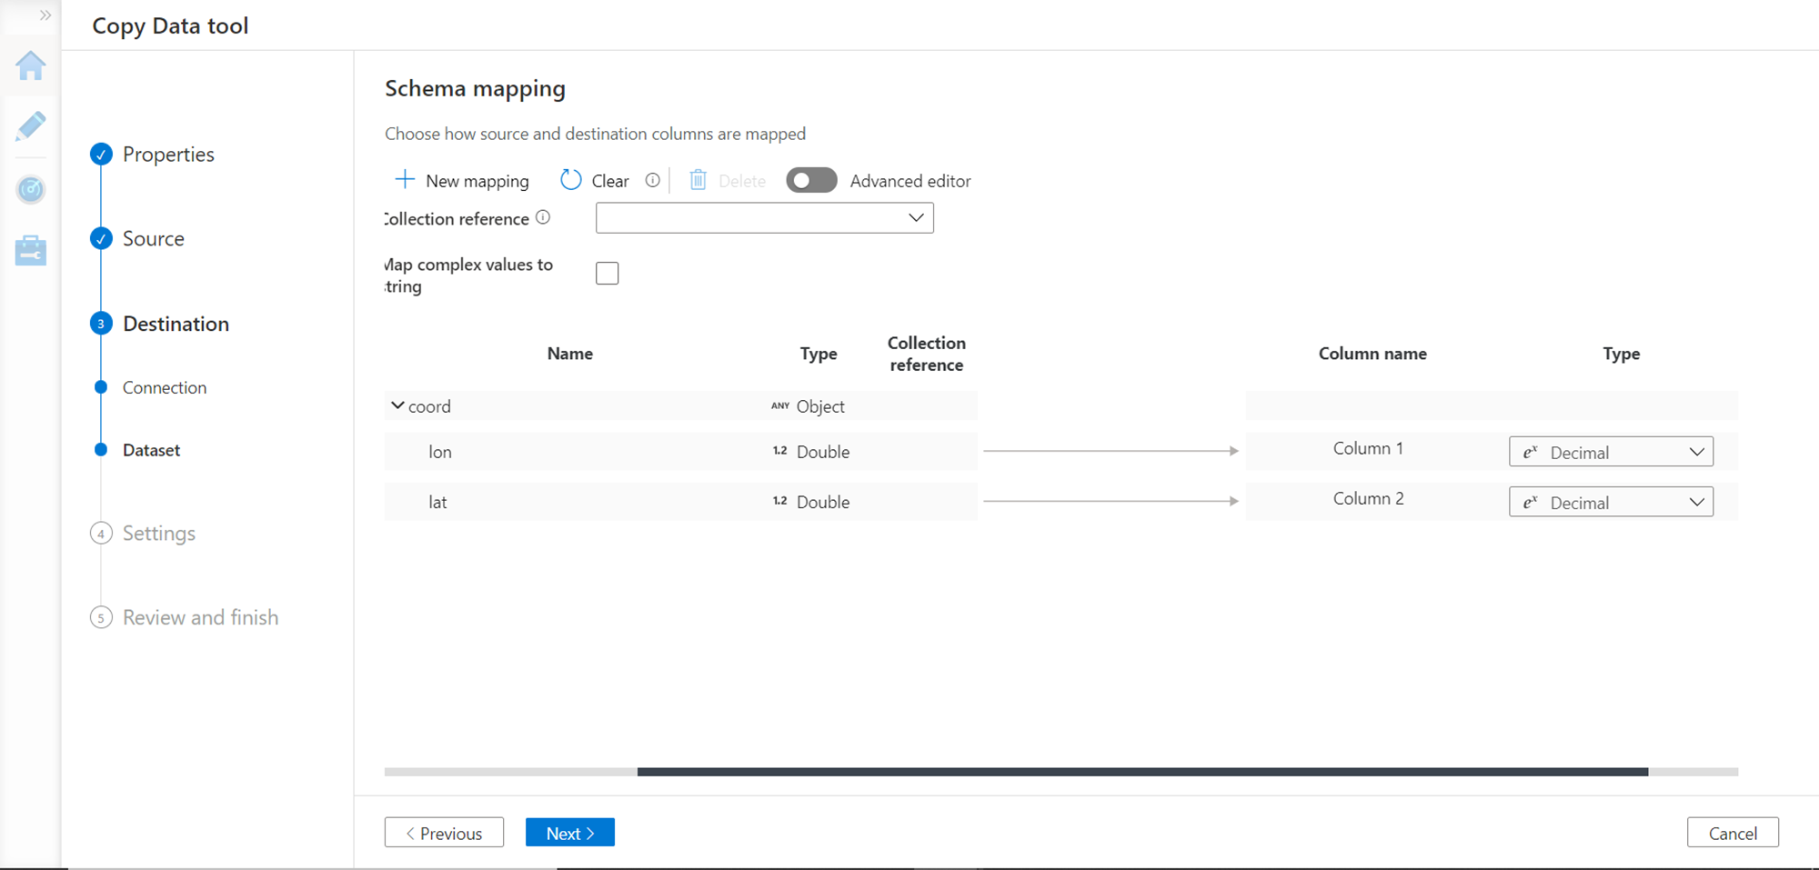
Task: Open the Manage toolbox icon
Action: pos(31,250)
